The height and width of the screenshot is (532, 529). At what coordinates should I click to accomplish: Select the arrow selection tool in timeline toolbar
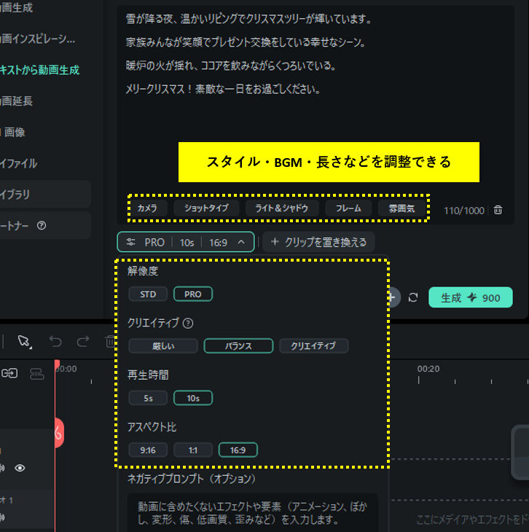point(25,341)
